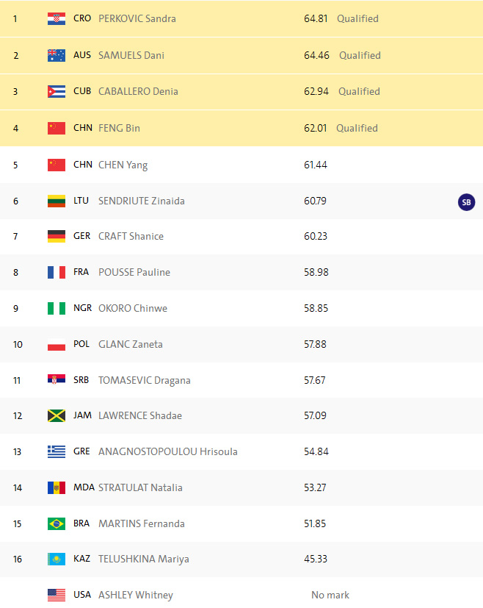483x608 pixels.
Task: Click the USA flag icon
Action: click(57, 595)
